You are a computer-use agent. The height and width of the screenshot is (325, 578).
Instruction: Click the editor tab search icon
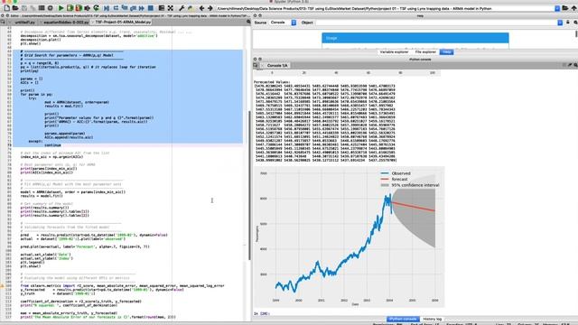248,22
